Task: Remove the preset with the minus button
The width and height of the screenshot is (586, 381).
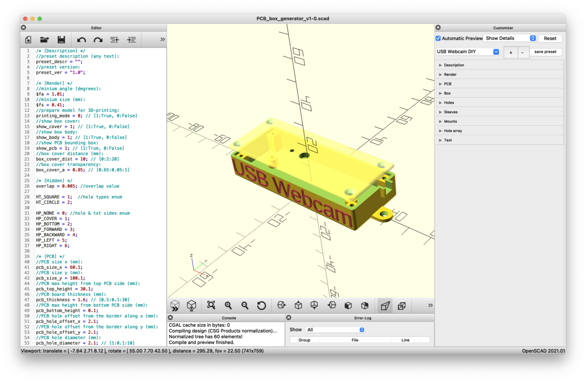Action: (523, 52)
